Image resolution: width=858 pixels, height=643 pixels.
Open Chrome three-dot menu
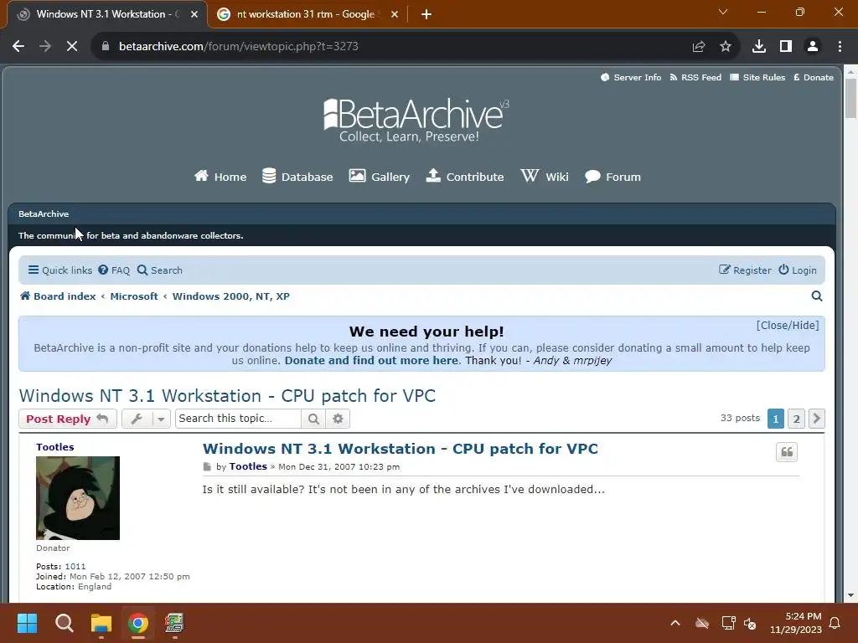tap(840, 47)
